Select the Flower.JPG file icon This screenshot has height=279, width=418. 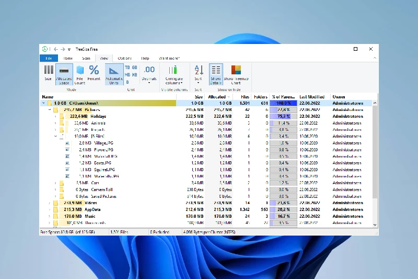67,150
